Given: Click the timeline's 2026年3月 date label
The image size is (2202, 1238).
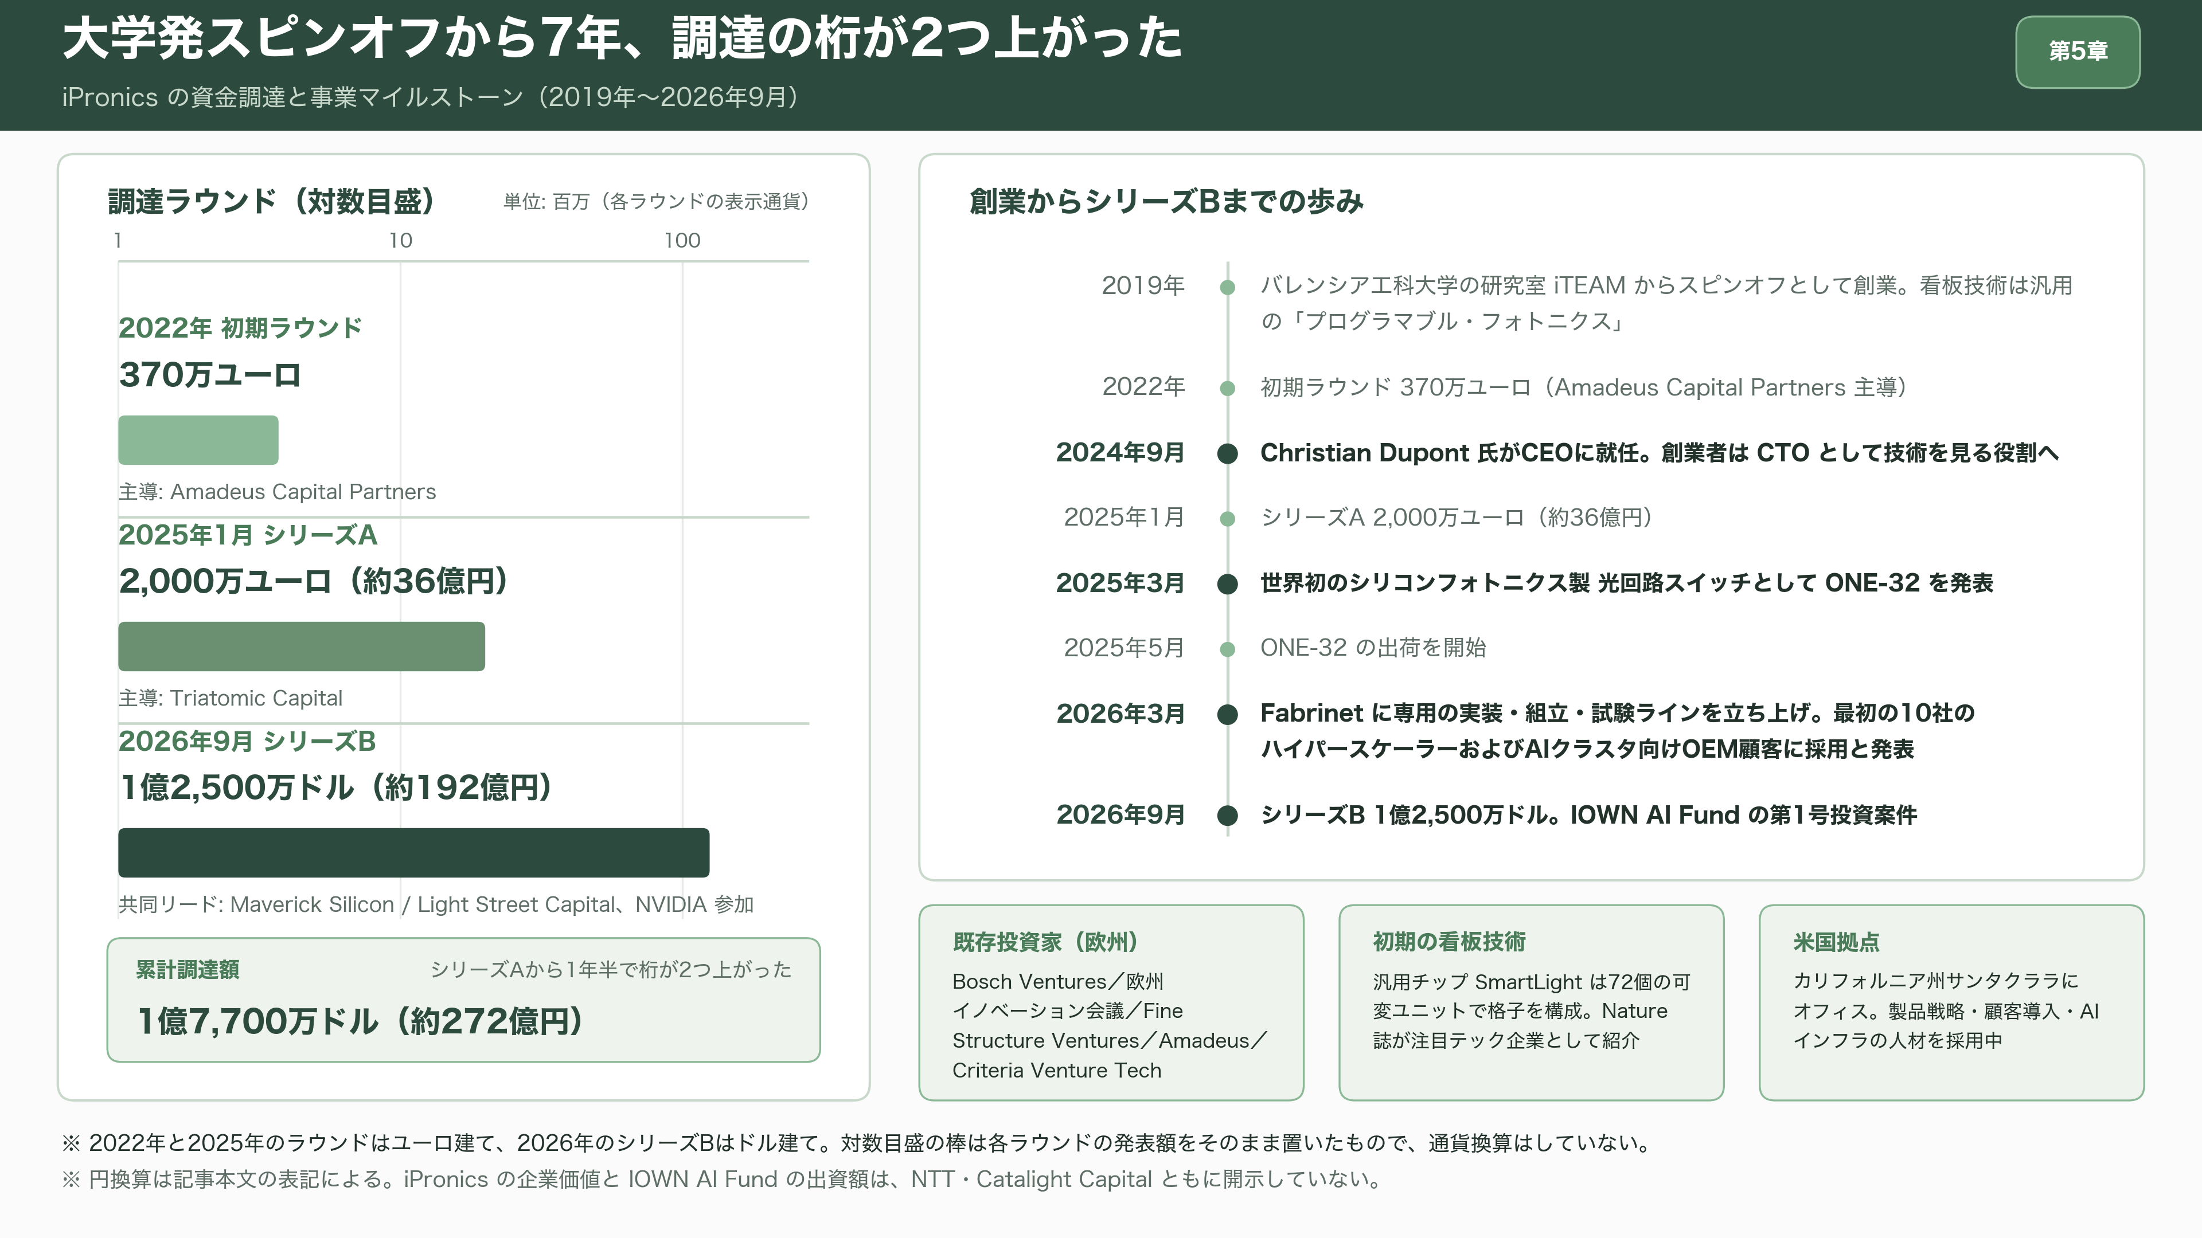Looking at the screenshot, I should click(x=1120, y=714).
